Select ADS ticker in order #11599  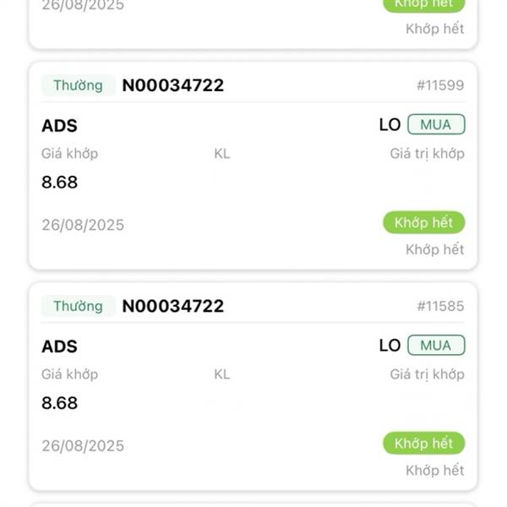coord(59,125)
